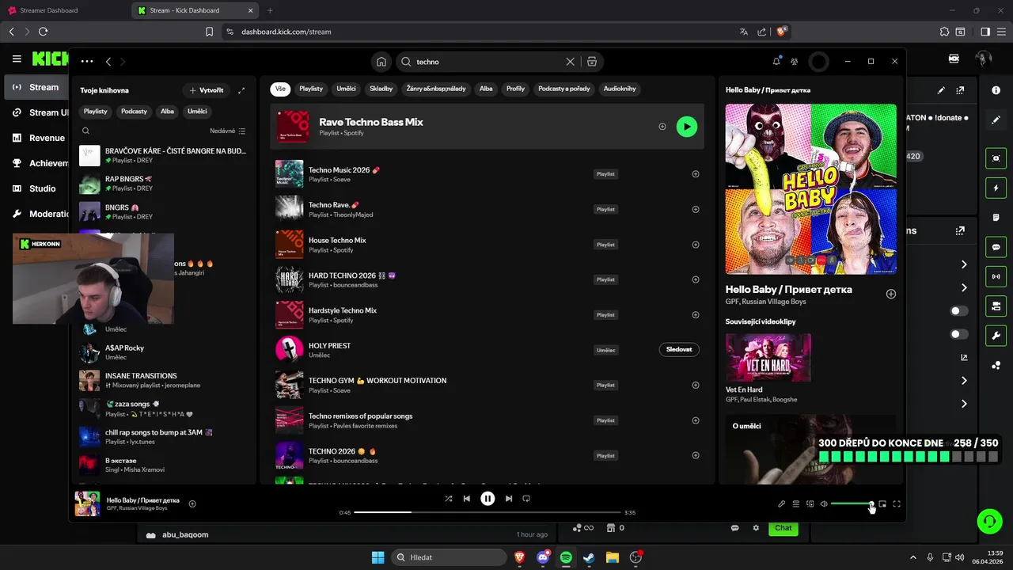The height and width of the screenshot is (570, 1013).
Task: Open Kick hamburger menu
Action: (17, 59)
